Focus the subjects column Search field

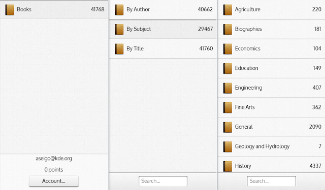(271, 181)
